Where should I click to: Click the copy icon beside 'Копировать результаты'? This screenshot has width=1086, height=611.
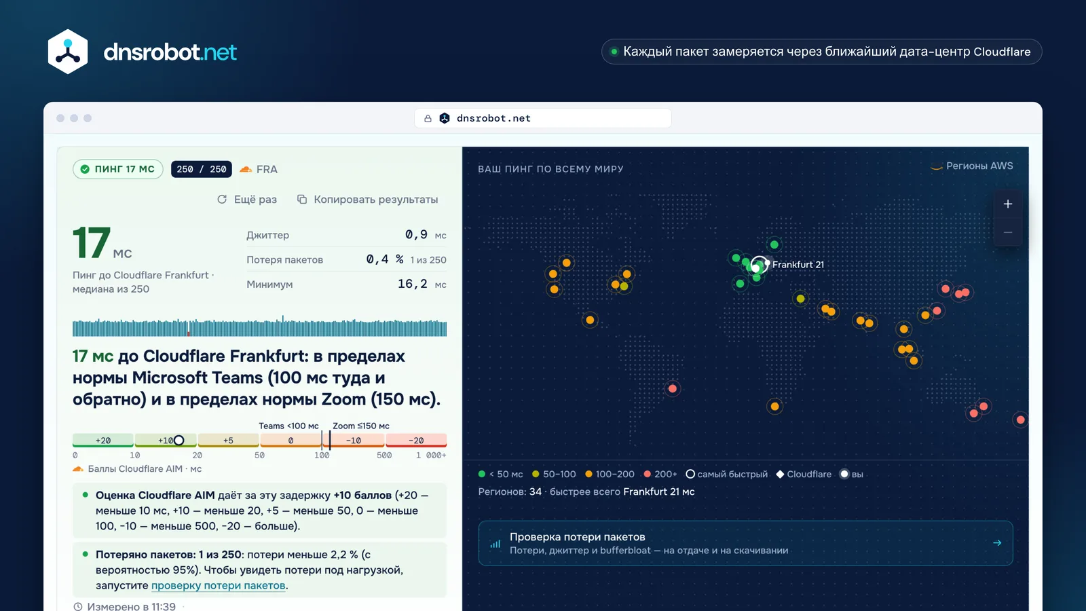pyautogui.click(x=302, y=199)
